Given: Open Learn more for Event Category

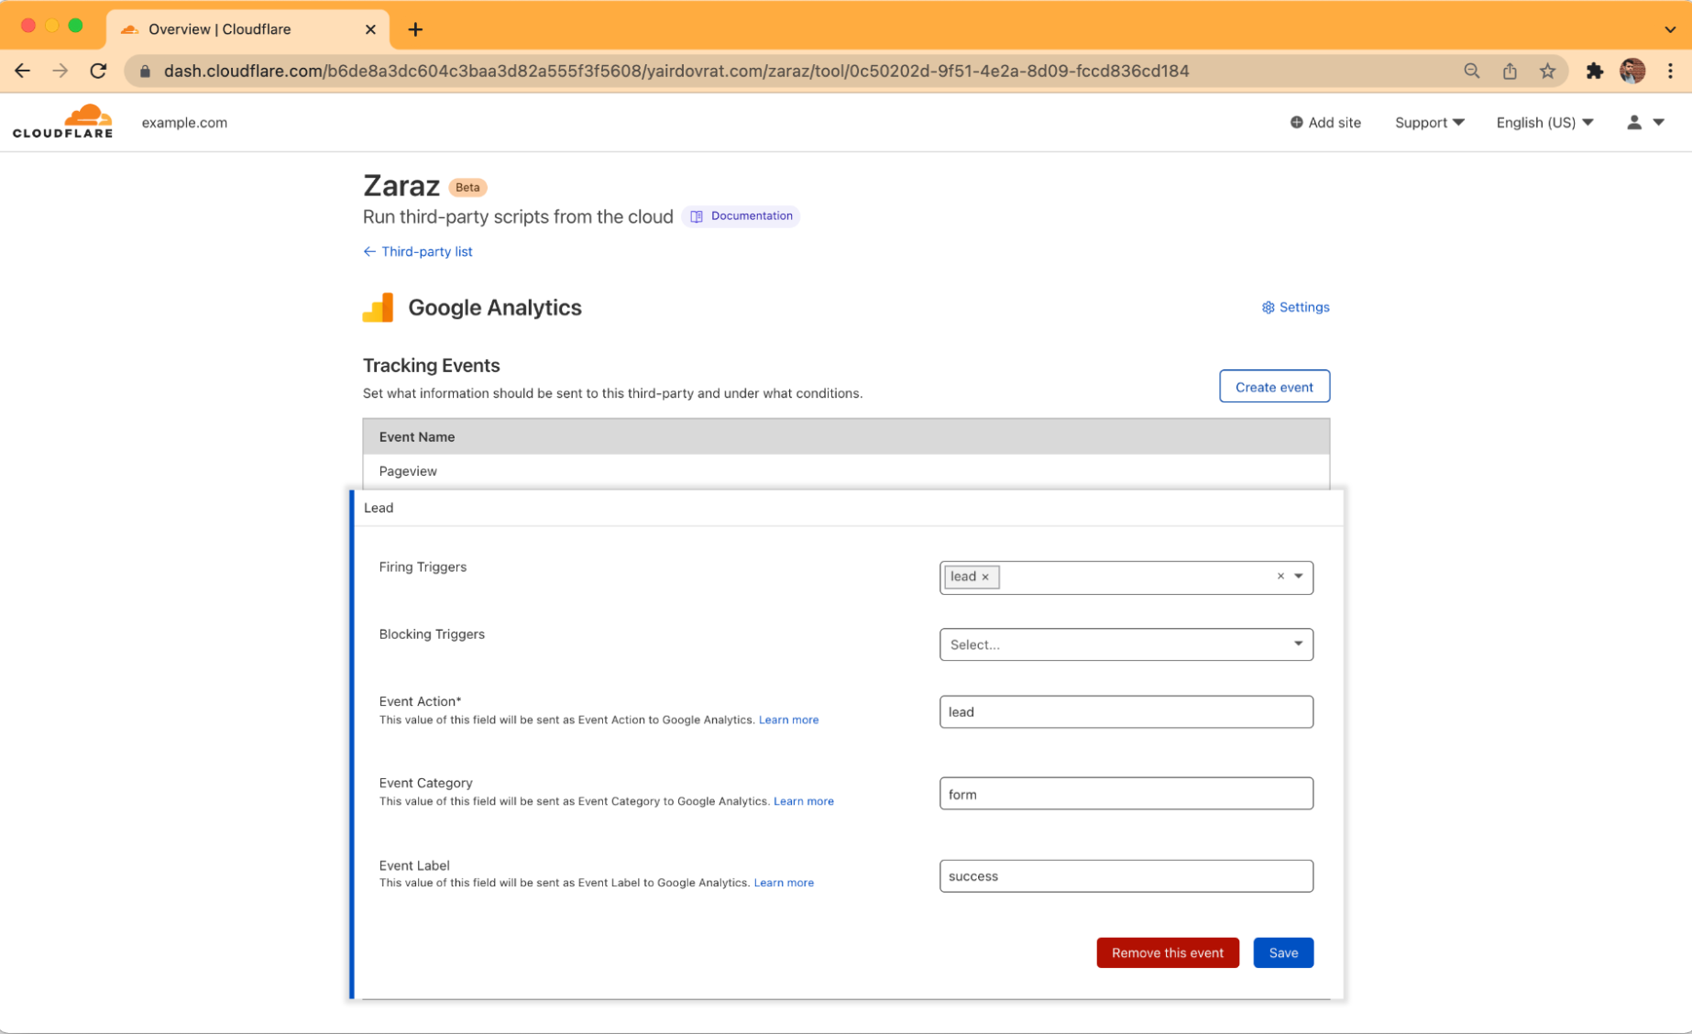Looking at the screenshot, I should [x=803, y=801].
